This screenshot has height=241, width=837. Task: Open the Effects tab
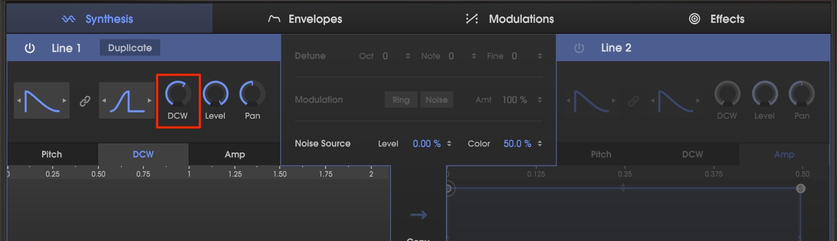coord(717,19)
